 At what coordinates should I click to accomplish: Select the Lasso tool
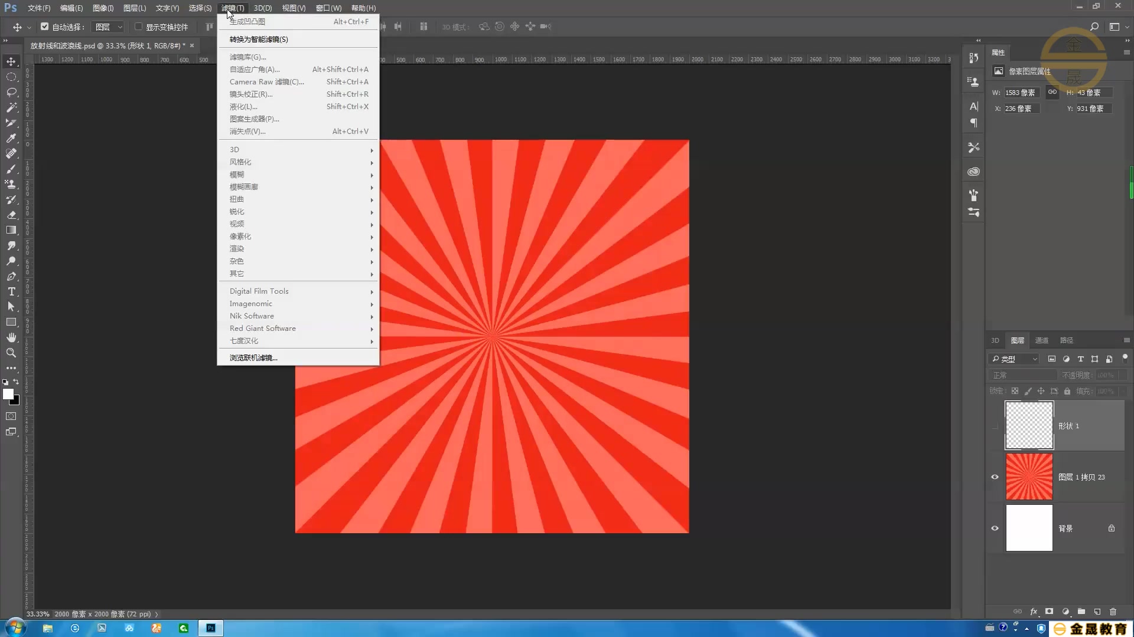pos(11,92)
